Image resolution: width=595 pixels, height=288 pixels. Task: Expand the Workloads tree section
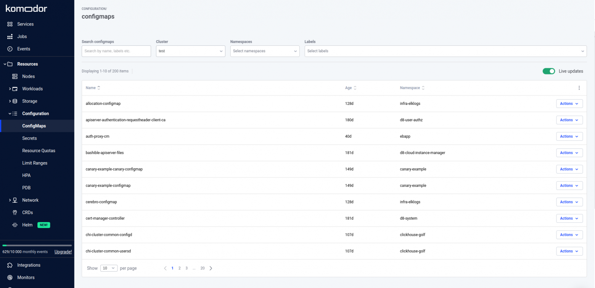pyautogui.click(x=10, y=89)
